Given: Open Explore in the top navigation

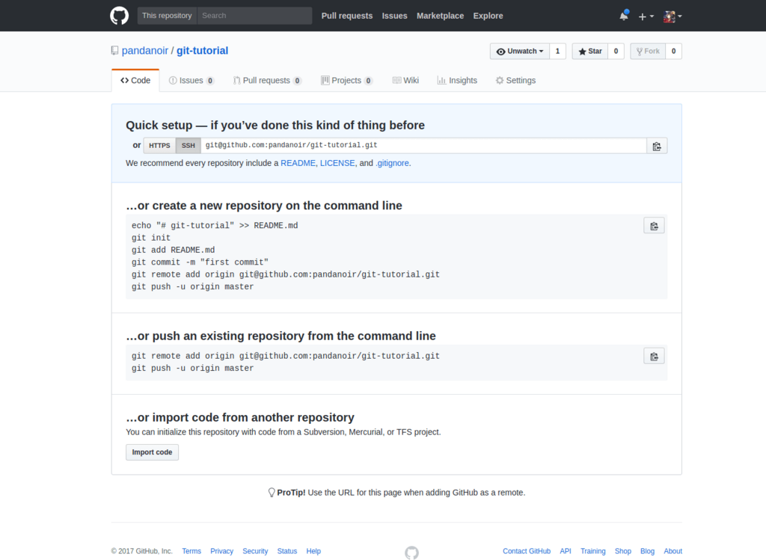Looking at the screenshot, I should (x=488, y=16).
